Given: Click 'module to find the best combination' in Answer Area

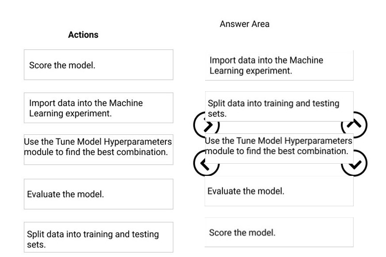Looking at the screenshot, I should point(277,151).
